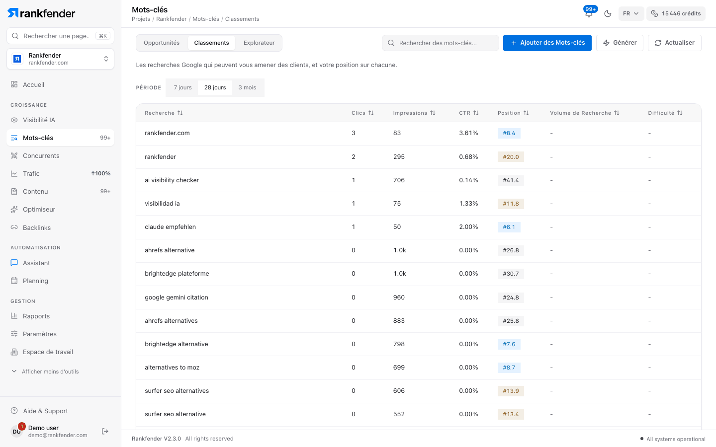The width and height of the screenshot is (716, 447).
Task: Focus the Rechercher une page field
Action: (60, 36)
